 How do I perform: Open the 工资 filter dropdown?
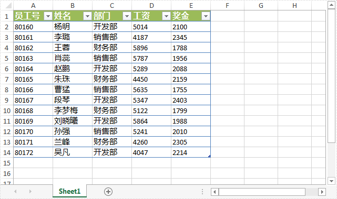click(166, 16)
